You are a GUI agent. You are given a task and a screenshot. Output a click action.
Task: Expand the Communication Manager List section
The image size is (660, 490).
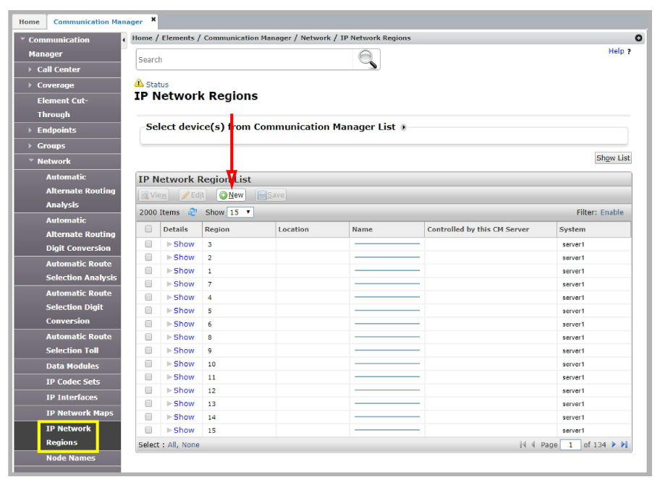[x=404, y=126]
